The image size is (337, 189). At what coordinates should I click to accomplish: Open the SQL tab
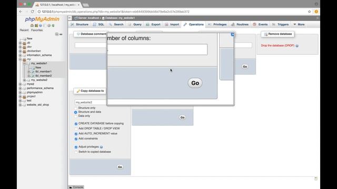click(x=98, y=25)
